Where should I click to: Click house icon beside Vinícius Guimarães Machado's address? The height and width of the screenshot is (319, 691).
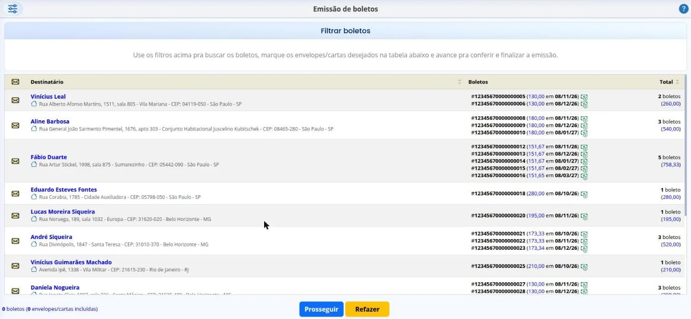click(x=34, y=269)
